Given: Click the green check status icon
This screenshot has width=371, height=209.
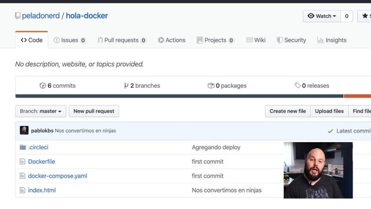Looking at the screenshot, I should click(x=330, y=131).
